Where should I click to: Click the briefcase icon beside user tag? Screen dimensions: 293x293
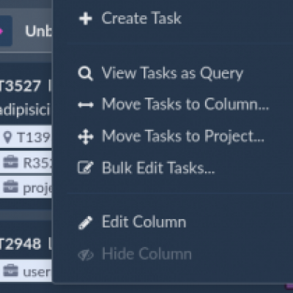(10, 270)
